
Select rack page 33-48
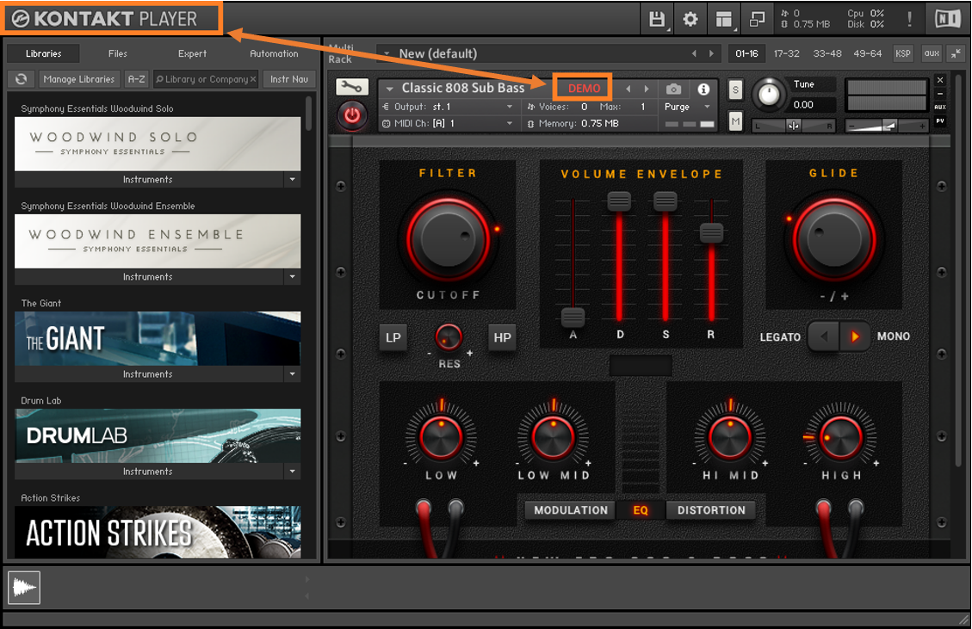[x=827, y=54]
